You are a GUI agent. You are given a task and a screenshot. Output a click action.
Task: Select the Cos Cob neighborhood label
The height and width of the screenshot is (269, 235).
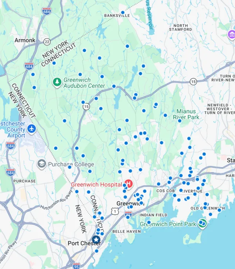pos(165,190)
